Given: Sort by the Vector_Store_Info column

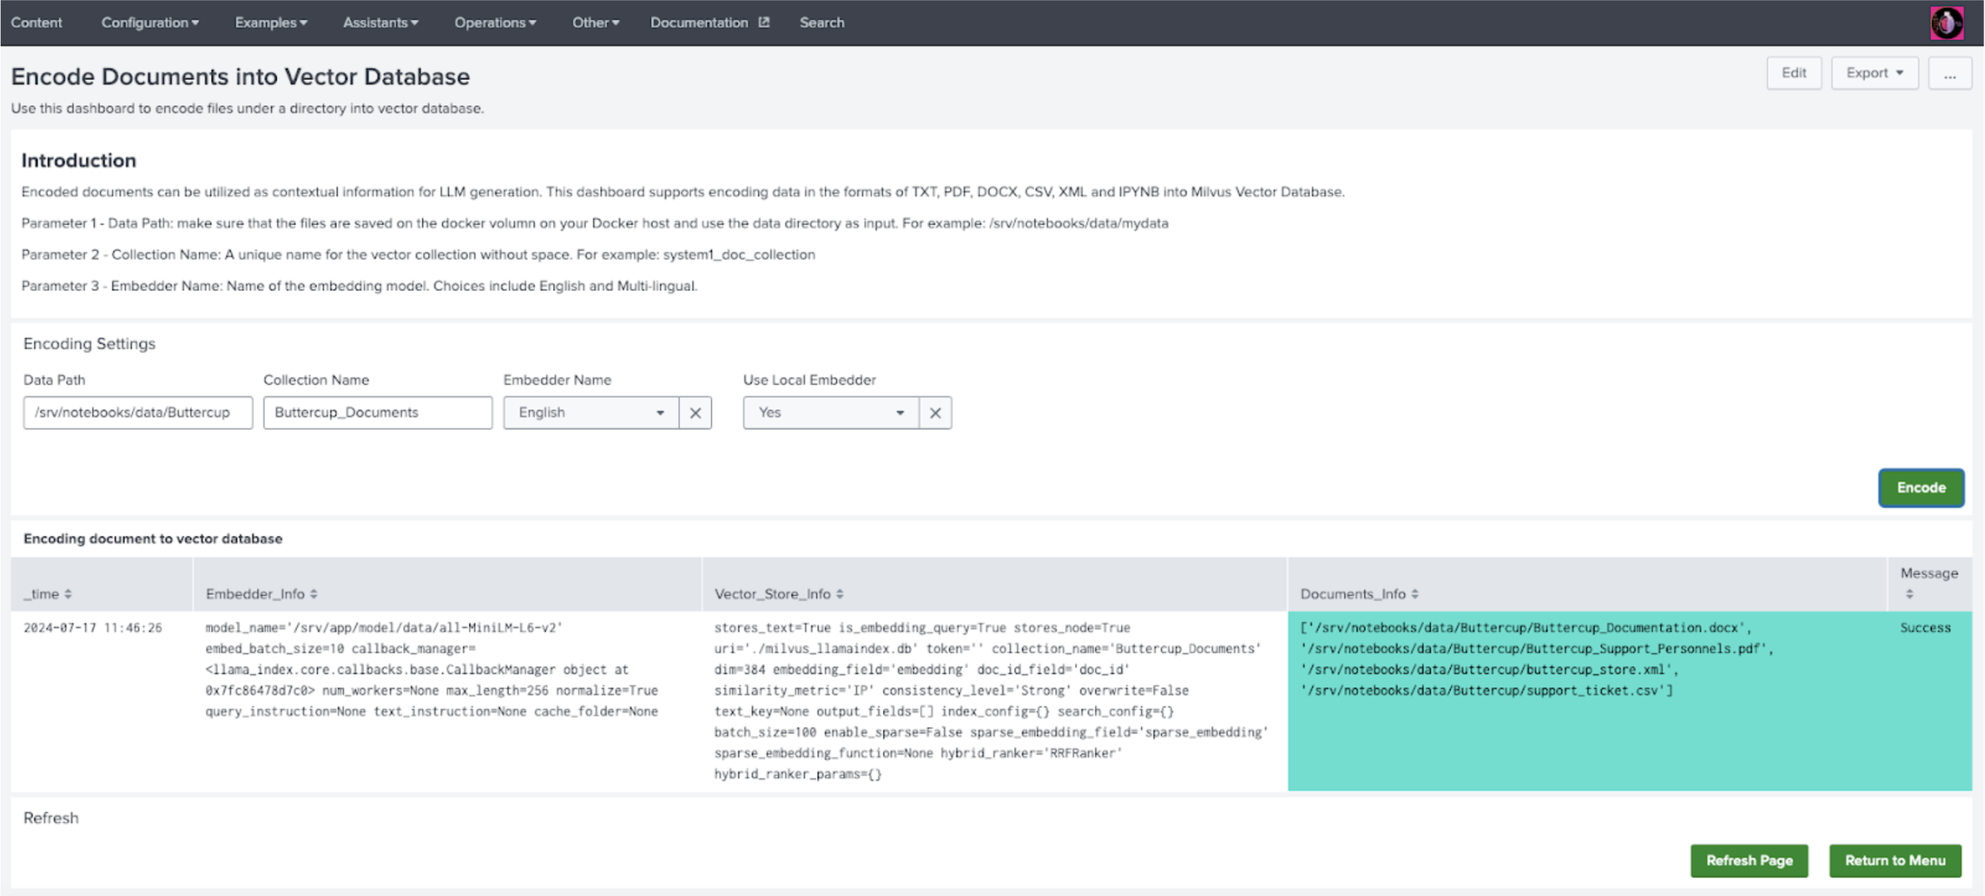Looking at the screenshot, I should point(778,594).
